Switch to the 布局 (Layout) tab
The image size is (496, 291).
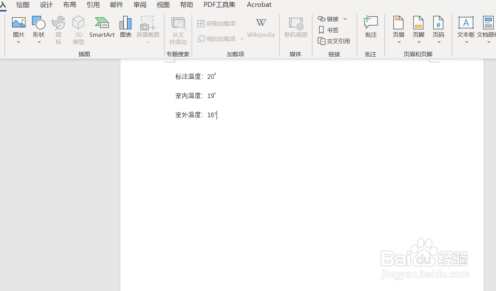(x=70, y=5)
